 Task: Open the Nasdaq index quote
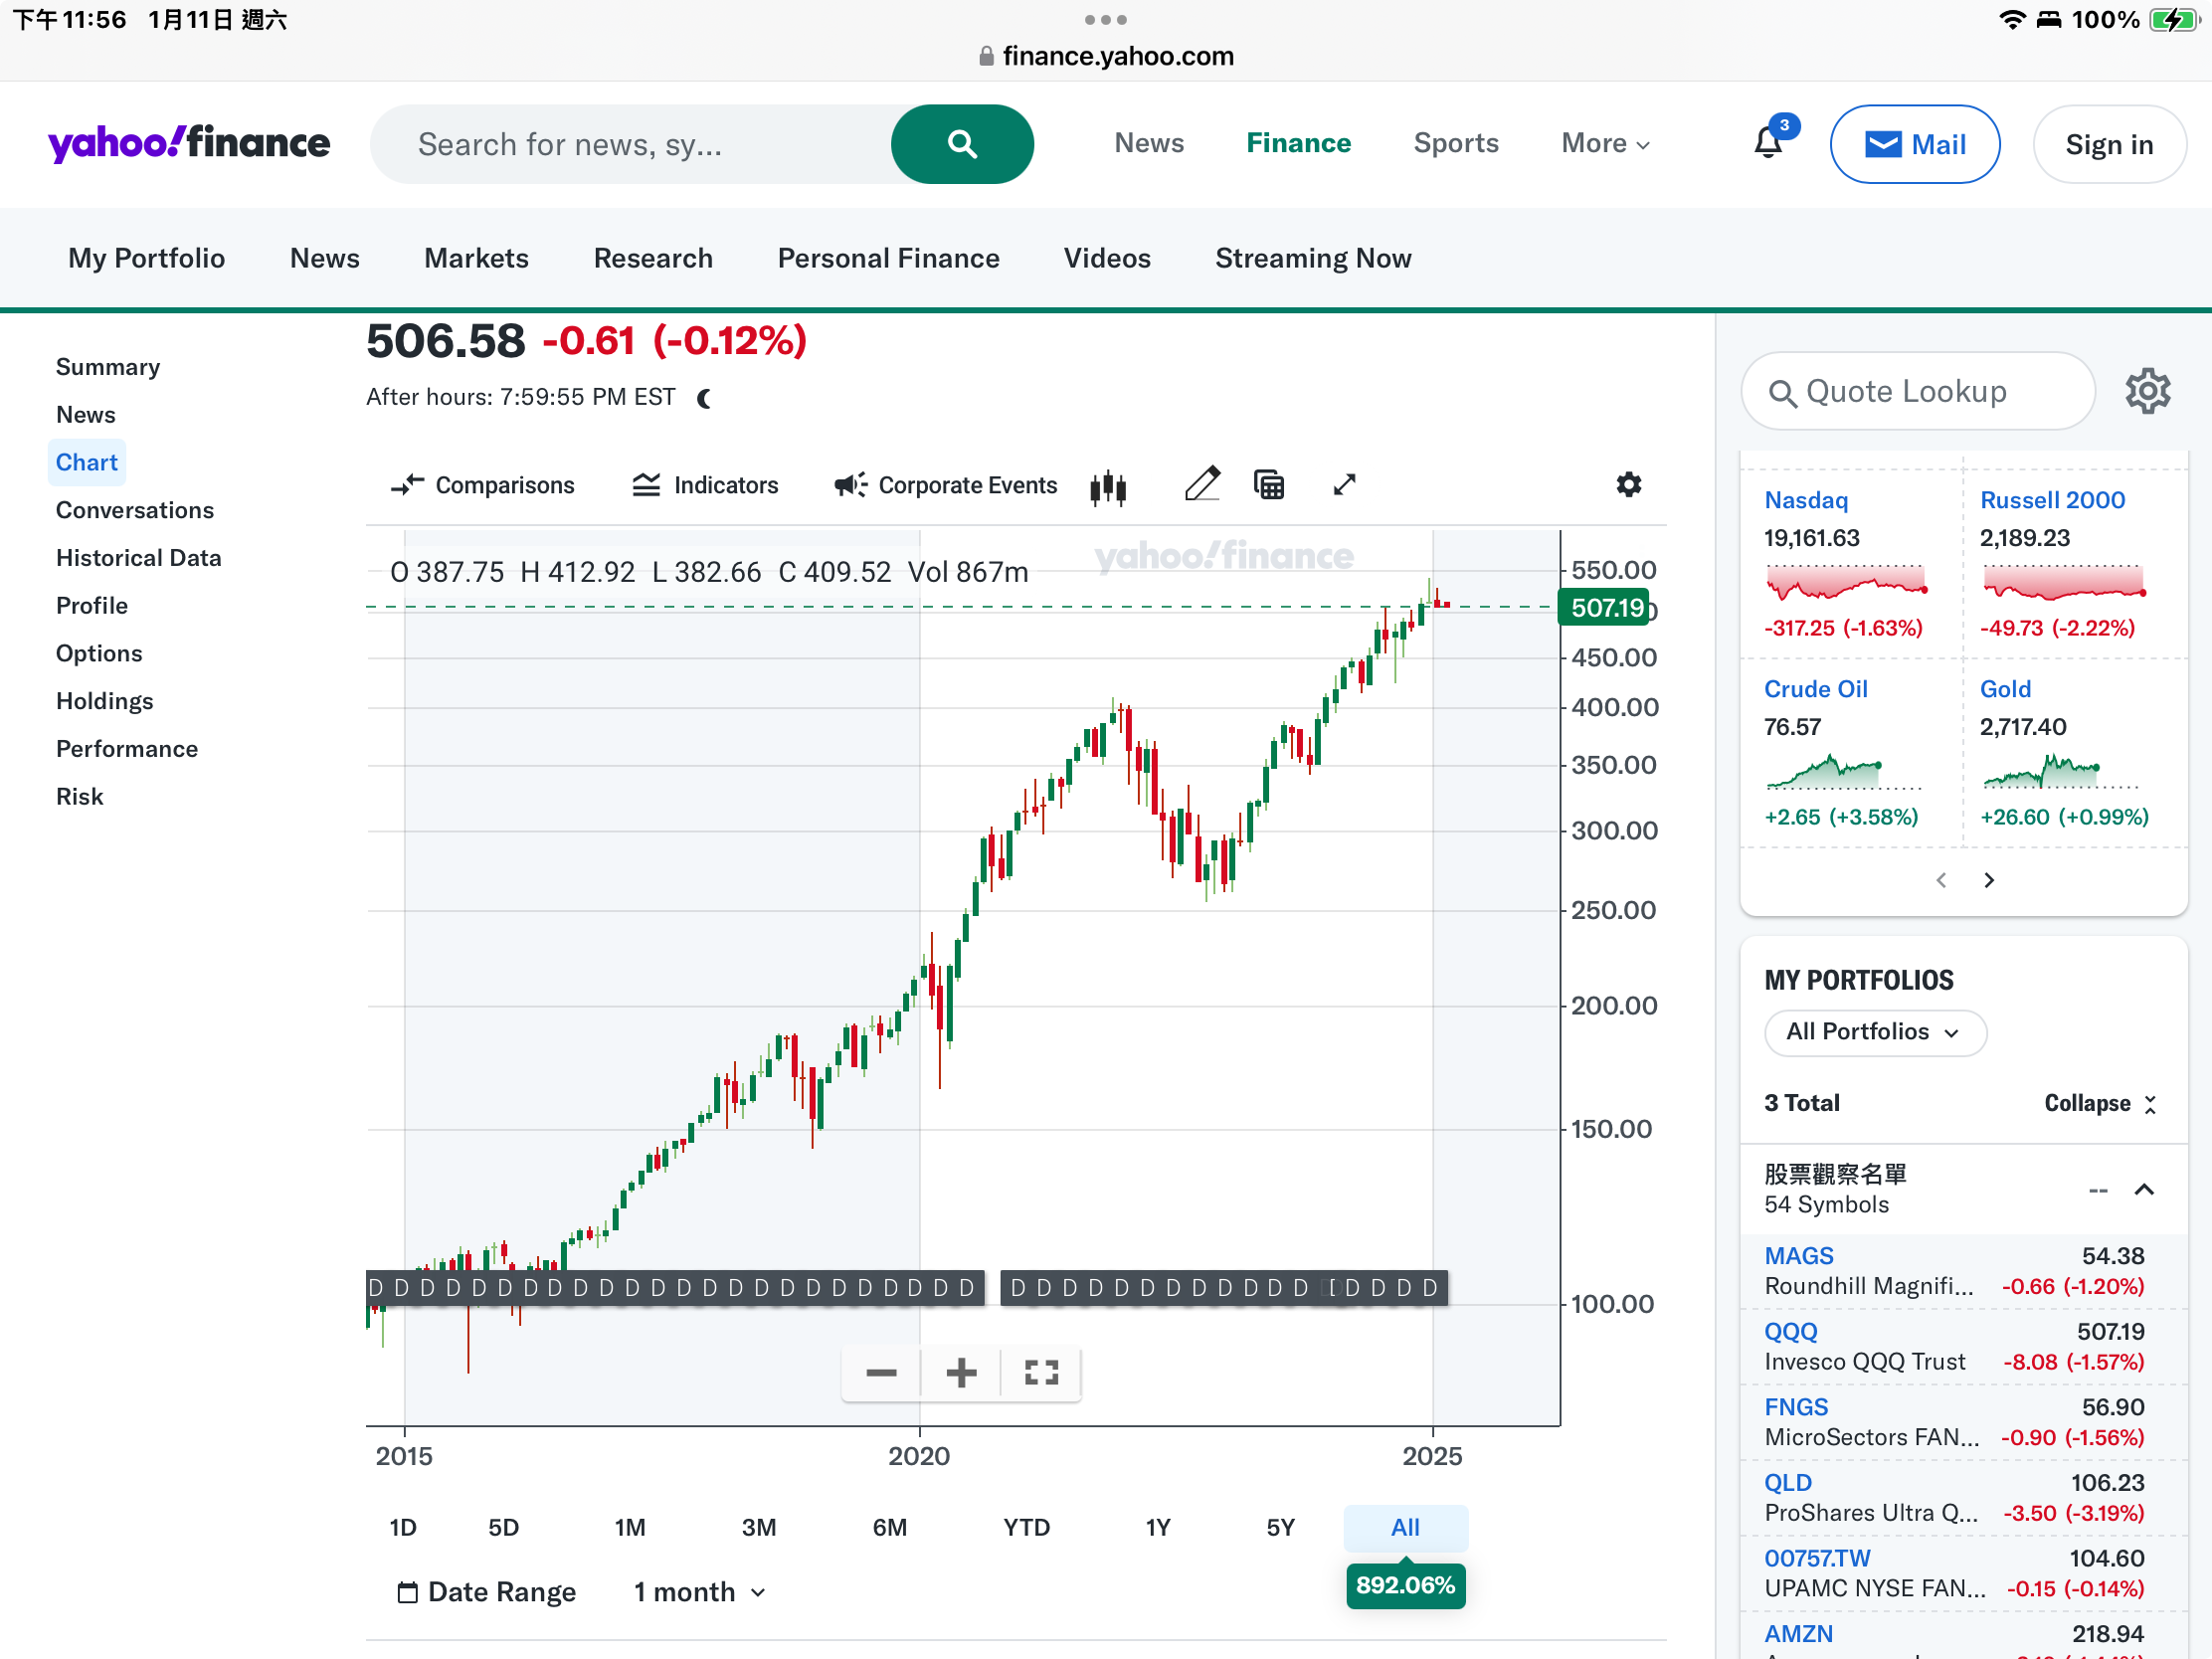pos(1806,500)
